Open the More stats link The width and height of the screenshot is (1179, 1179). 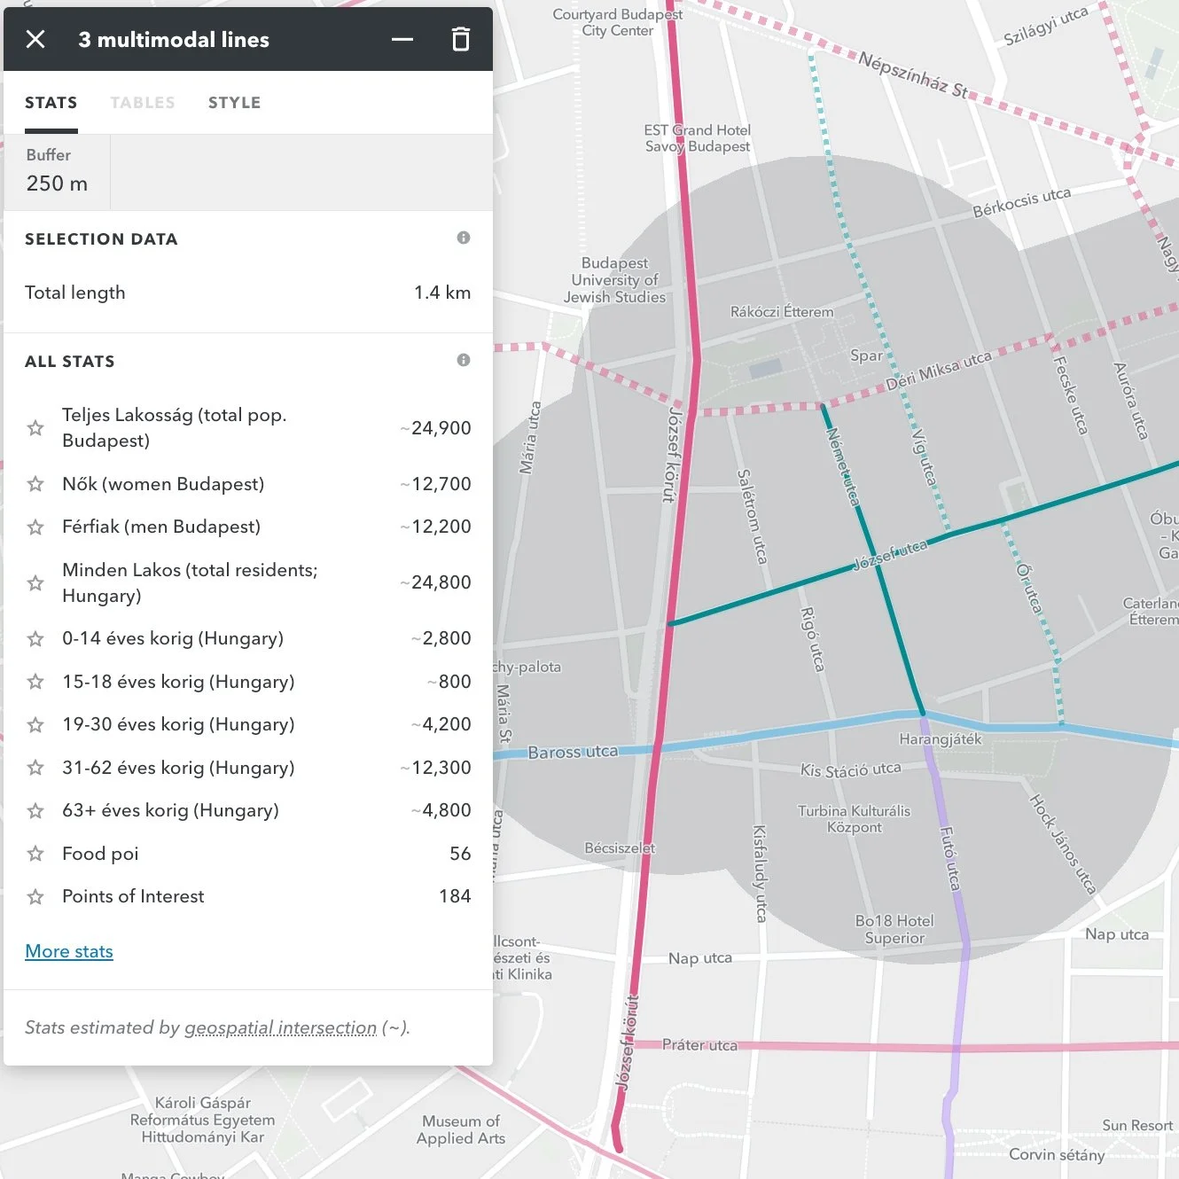(x=68, y=950)
